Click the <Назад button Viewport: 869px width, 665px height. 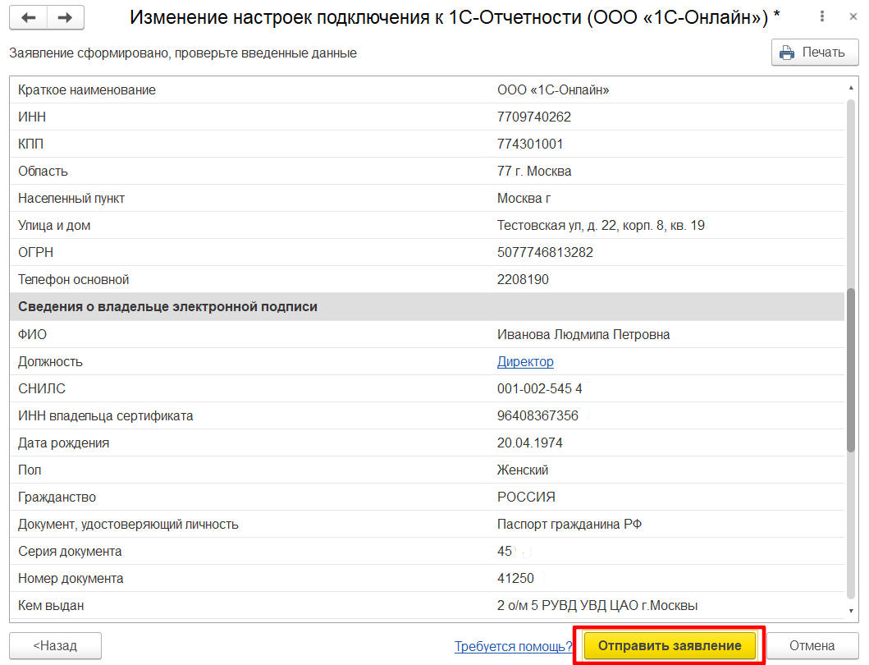tap(56, 645)
